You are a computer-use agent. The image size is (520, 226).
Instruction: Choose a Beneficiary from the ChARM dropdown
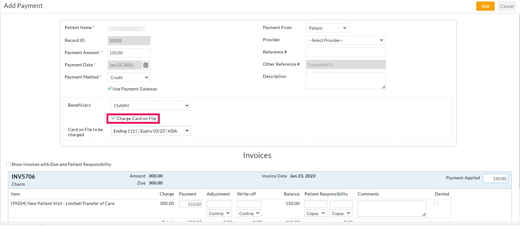[x=151, y=106]
